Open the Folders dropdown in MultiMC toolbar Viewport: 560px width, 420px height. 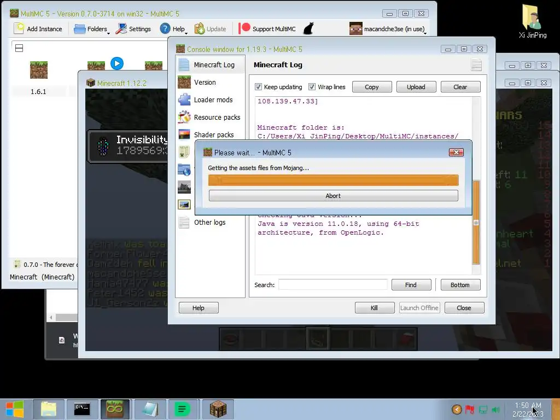click(92, 29)
